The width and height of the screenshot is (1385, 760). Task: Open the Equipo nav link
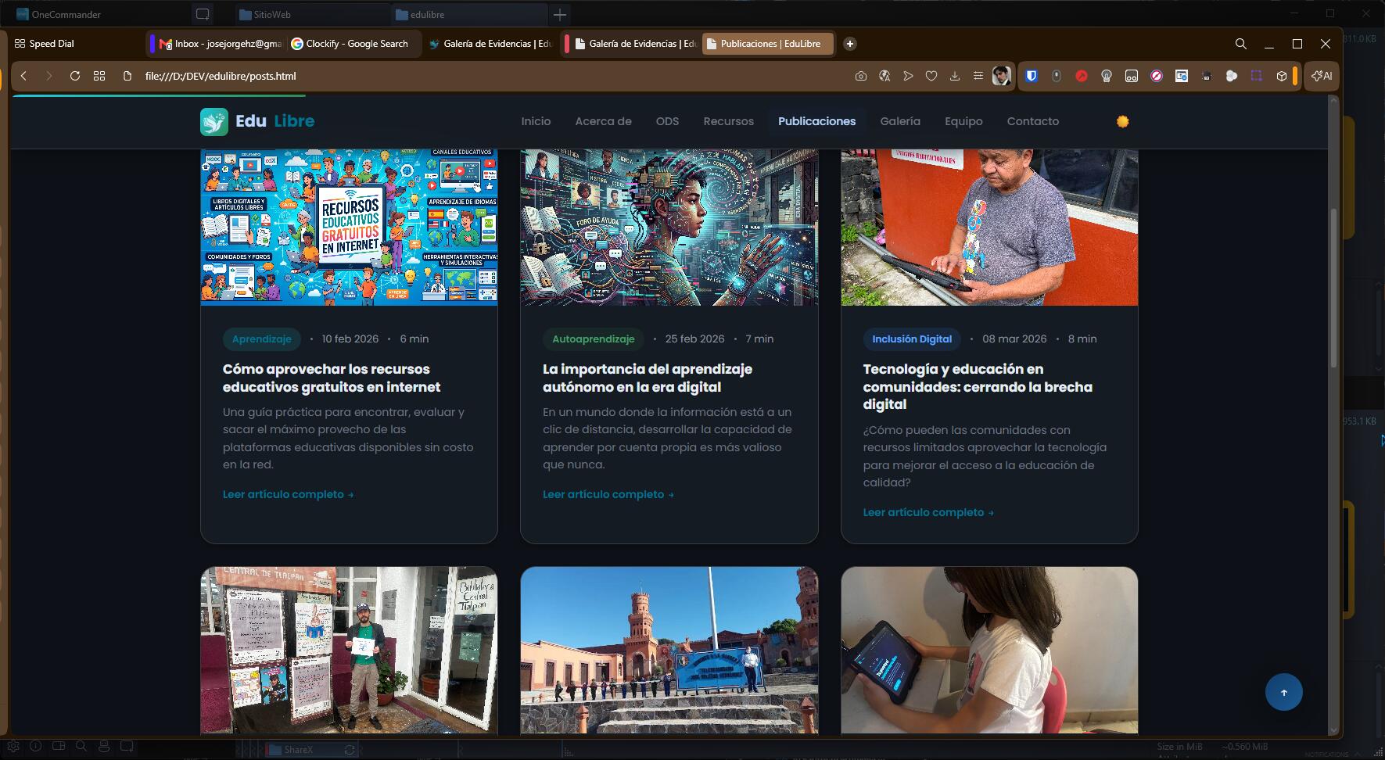963,121
